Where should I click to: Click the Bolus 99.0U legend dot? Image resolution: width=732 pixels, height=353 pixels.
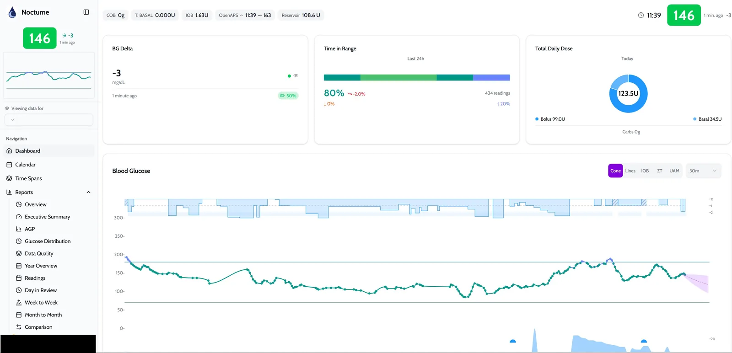(537, 119)
